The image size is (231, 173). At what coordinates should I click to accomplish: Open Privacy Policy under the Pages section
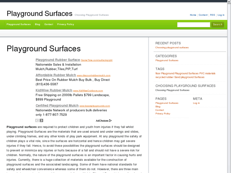click(163, 114)
